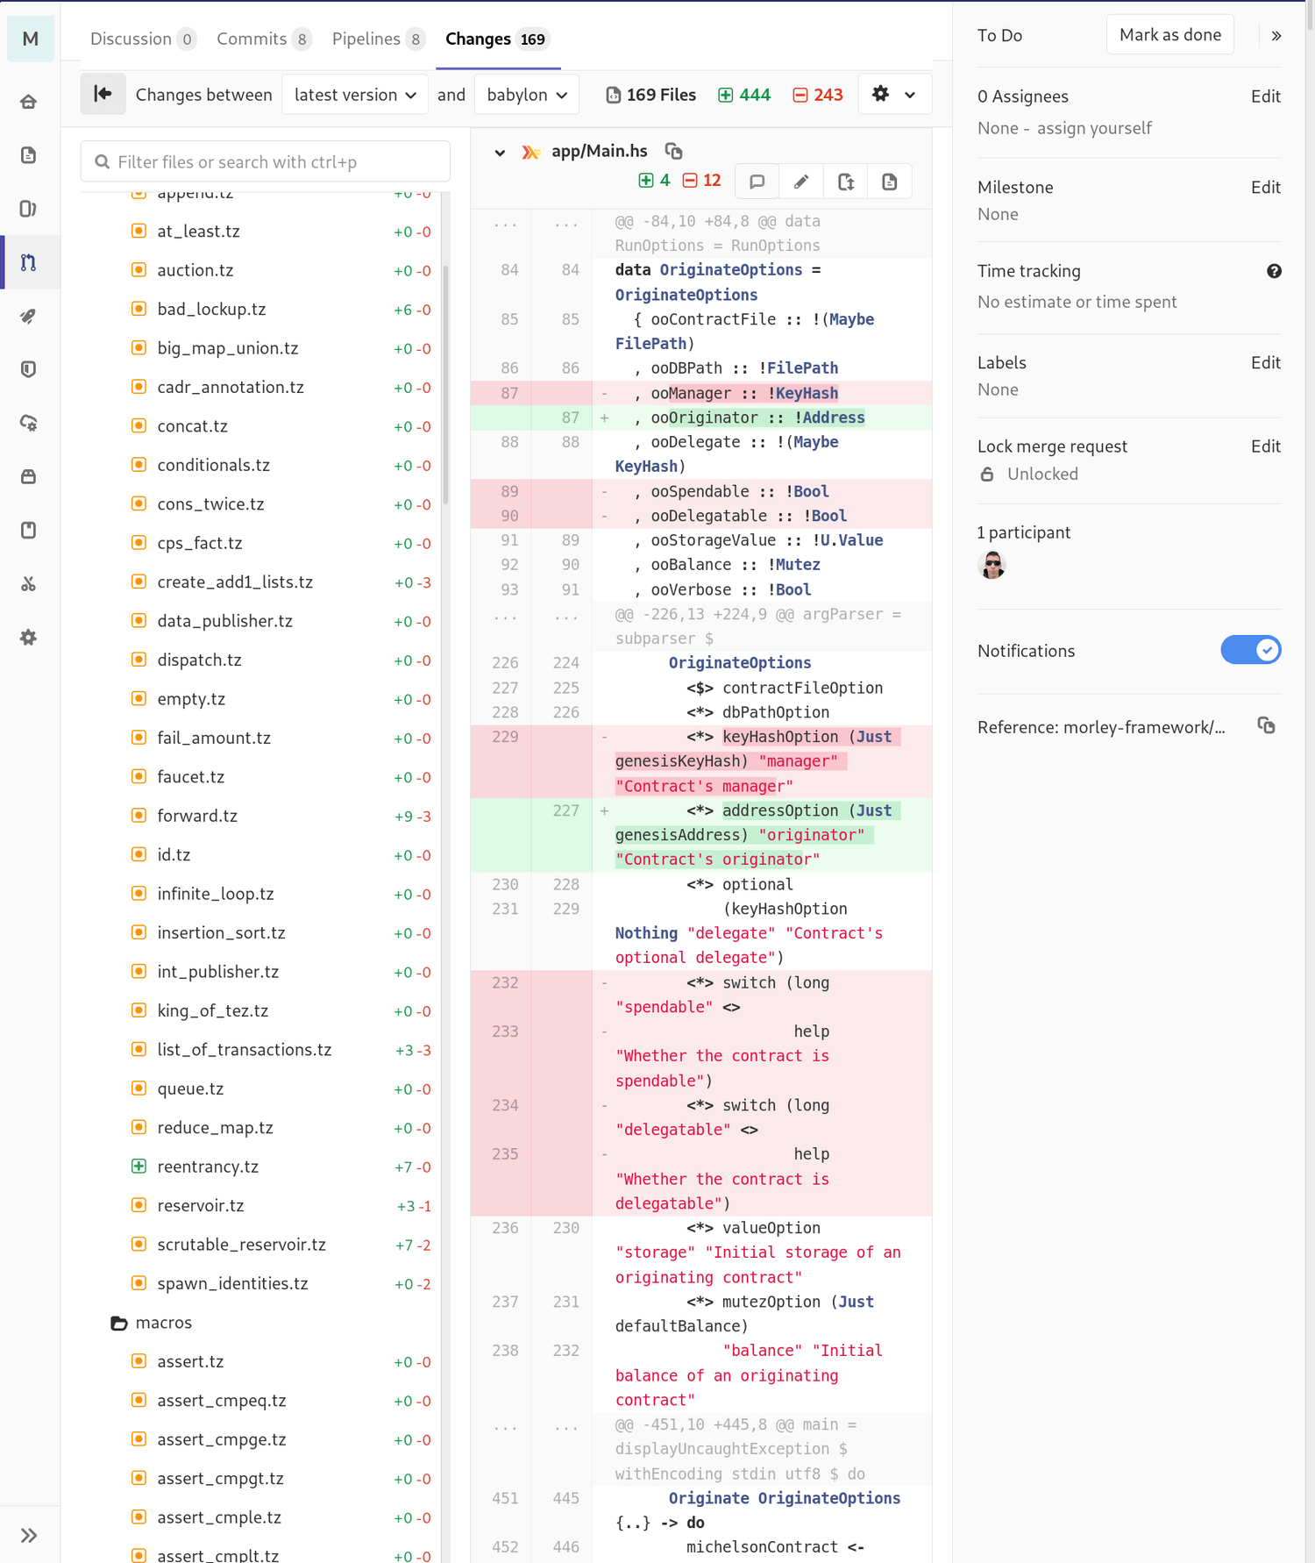
Task: Switch to the Discussion tab
Action: 142,39
